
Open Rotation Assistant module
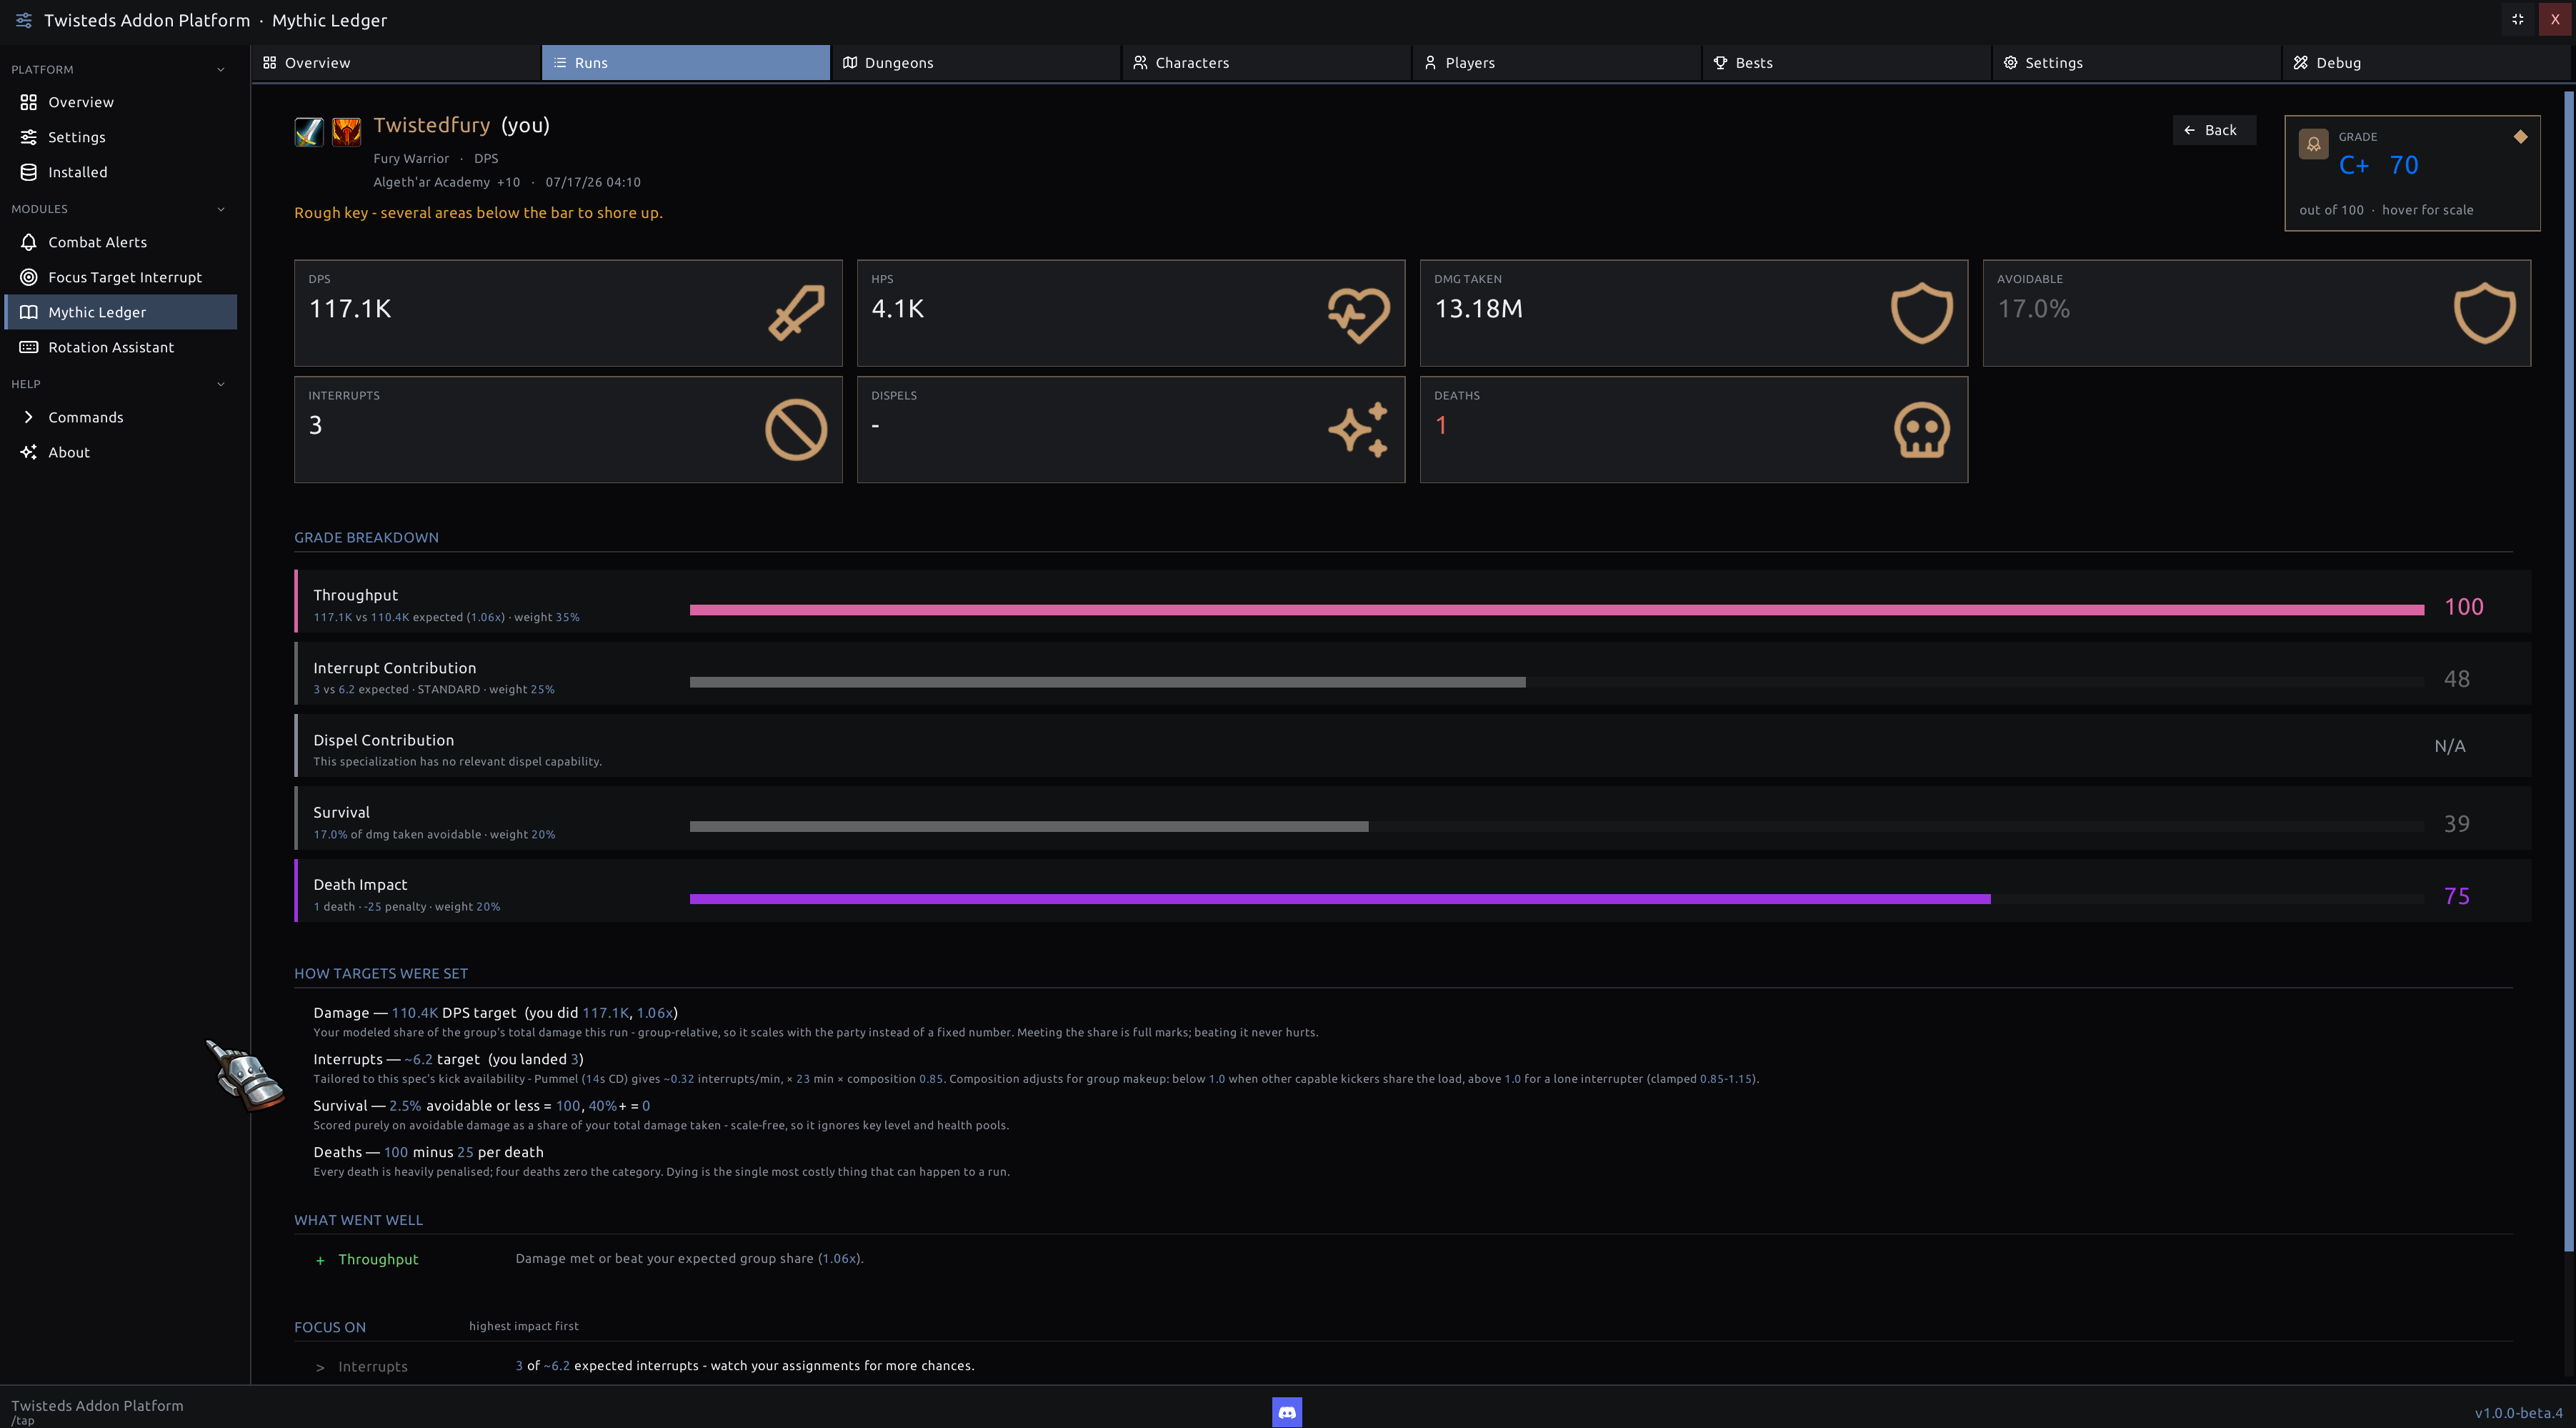(x=121, y=347)
